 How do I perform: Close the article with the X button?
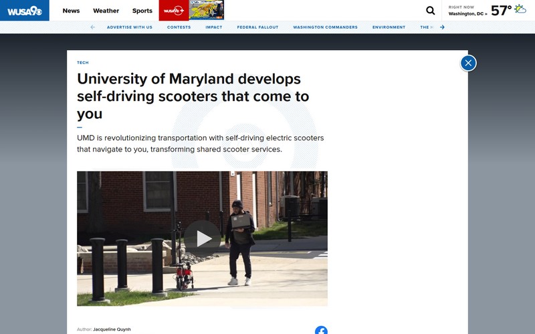click(x=468, y=63)
